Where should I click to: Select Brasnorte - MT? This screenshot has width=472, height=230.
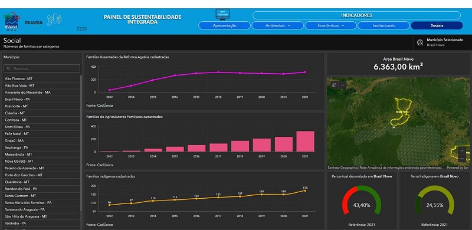(x=41, y=106)
